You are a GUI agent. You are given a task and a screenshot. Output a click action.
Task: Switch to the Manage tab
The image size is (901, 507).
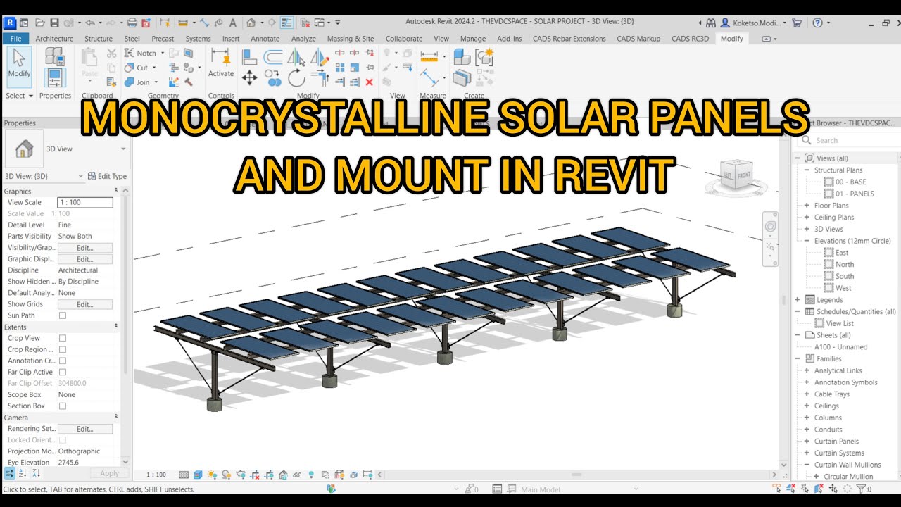(x=473, y=39)
